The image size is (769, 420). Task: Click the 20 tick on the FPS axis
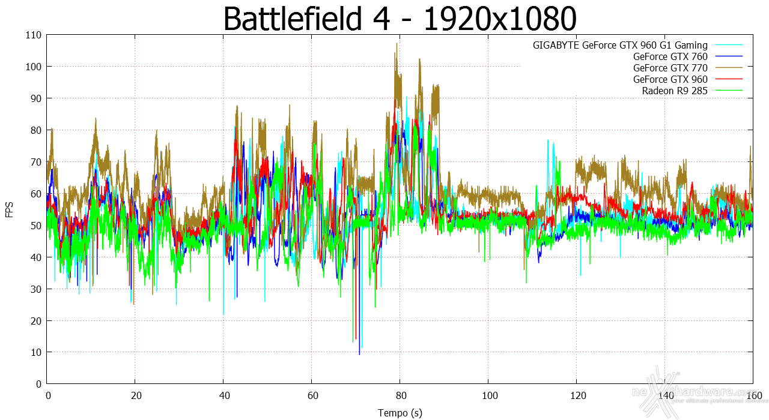[36, 321]
